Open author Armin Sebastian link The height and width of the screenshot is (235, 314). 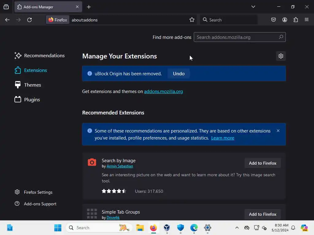(120, 166)
